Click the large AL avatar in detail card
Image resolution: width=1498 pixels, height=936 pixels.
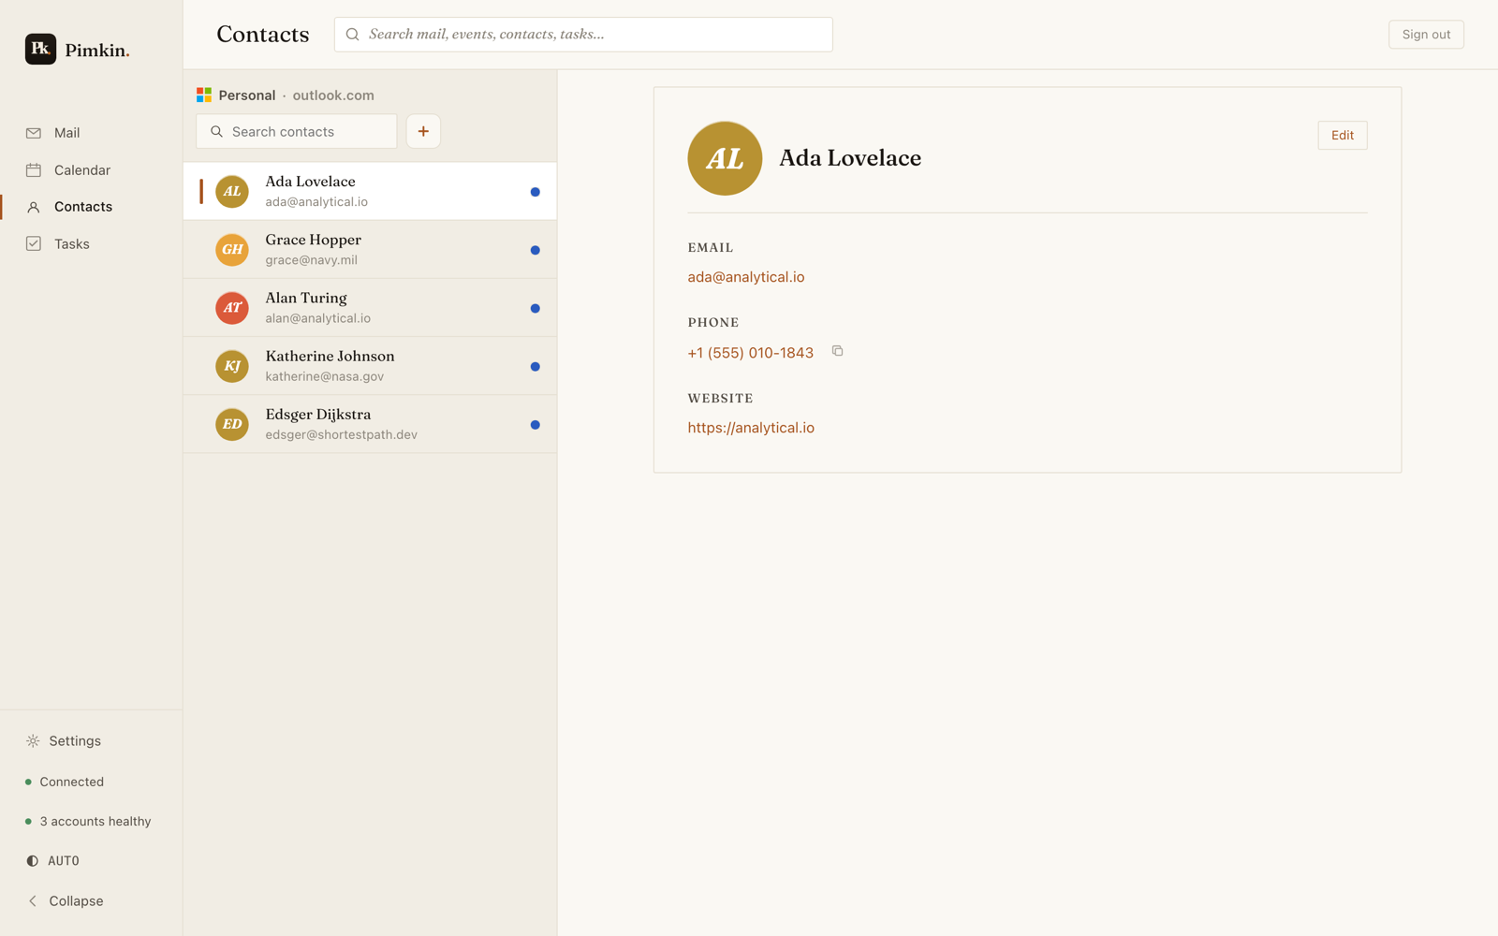coord(725,158)
